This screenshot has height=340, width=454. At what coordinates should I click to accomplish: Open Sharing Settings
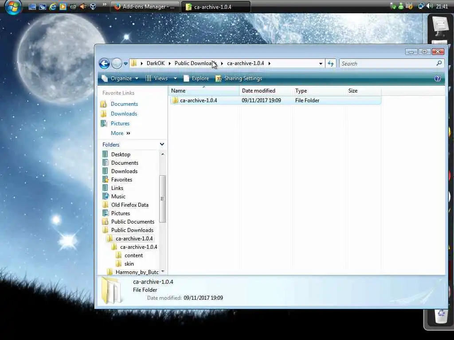pyautogui.click(x=239, y=78)
